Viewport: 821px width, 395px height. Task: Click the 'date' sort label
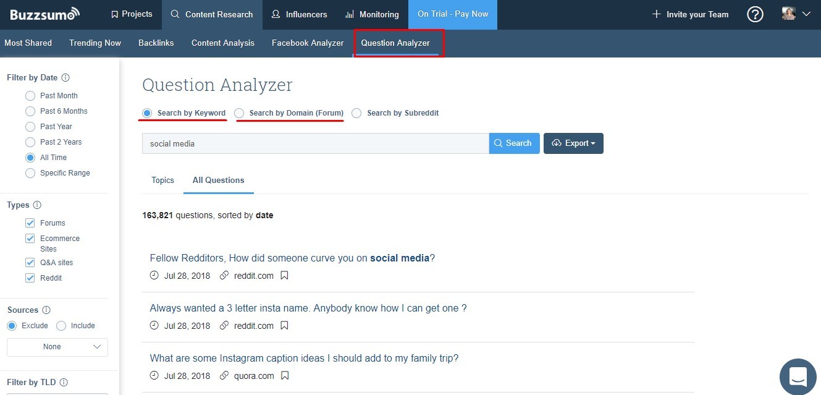tap(264, 216)
